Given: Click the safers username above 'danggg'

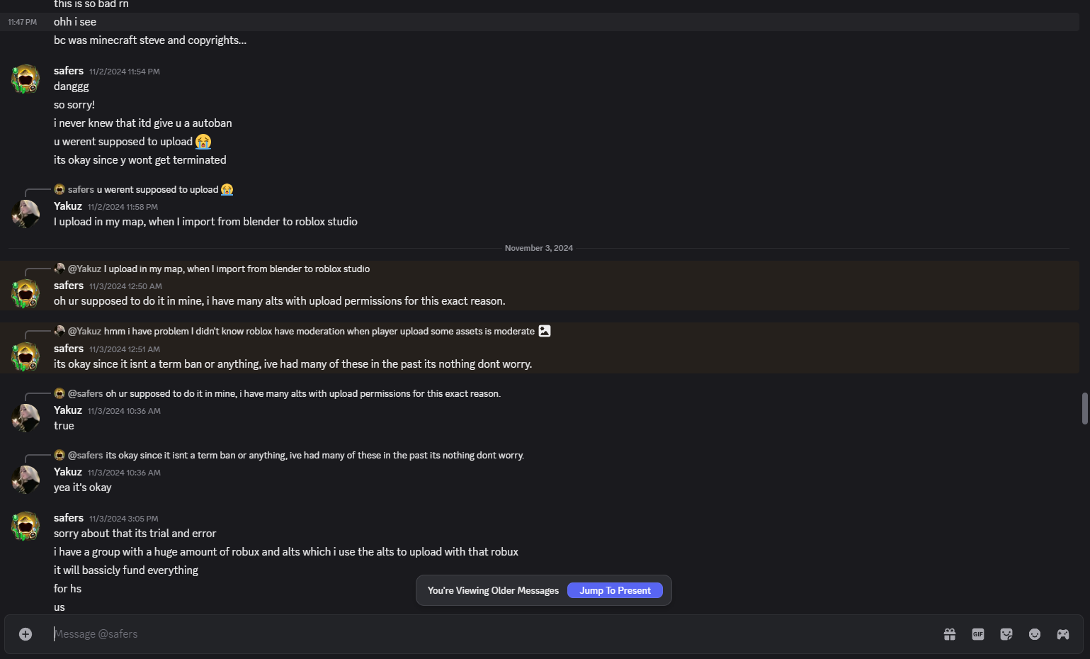Looking at the screenshot, I should tap(69, 71).
